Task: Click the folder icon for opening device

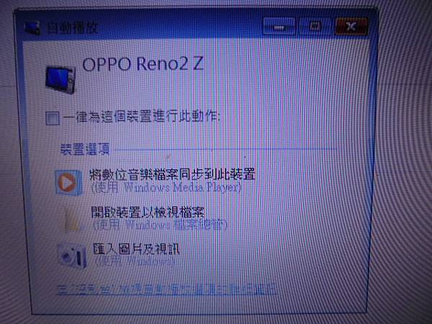Action: pos(71,220)
